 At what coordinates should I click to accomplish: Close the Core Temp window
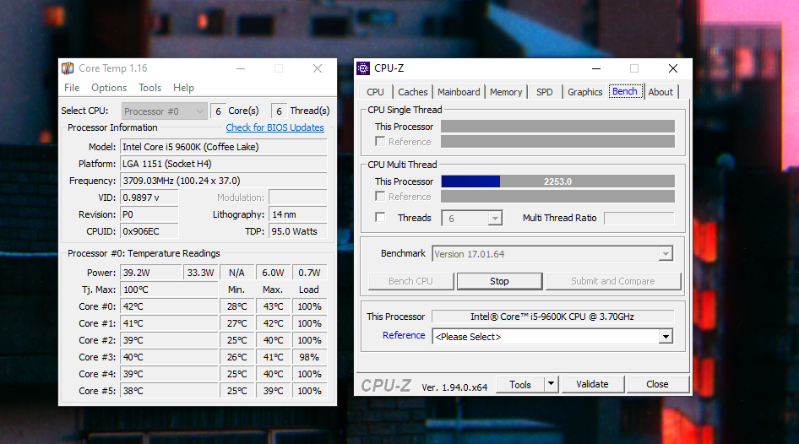click(318, 68)
